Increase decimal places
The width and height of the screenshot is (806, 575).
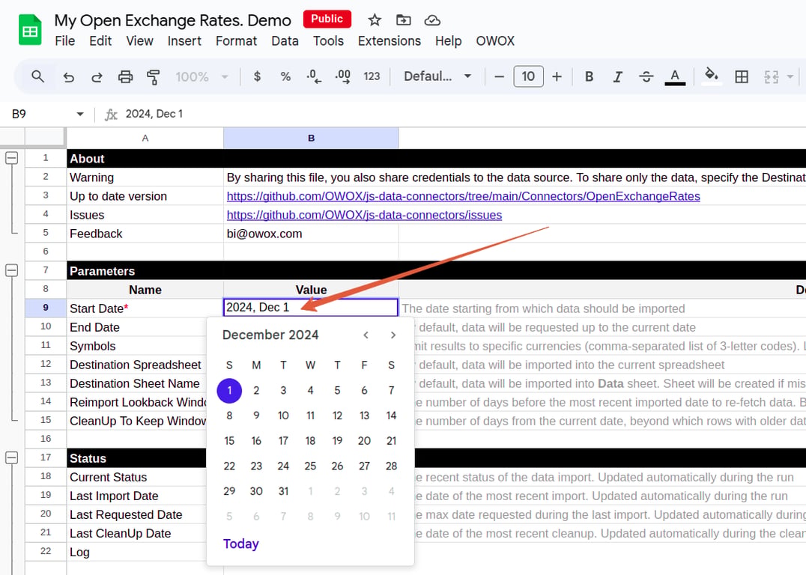coord(343,76)
